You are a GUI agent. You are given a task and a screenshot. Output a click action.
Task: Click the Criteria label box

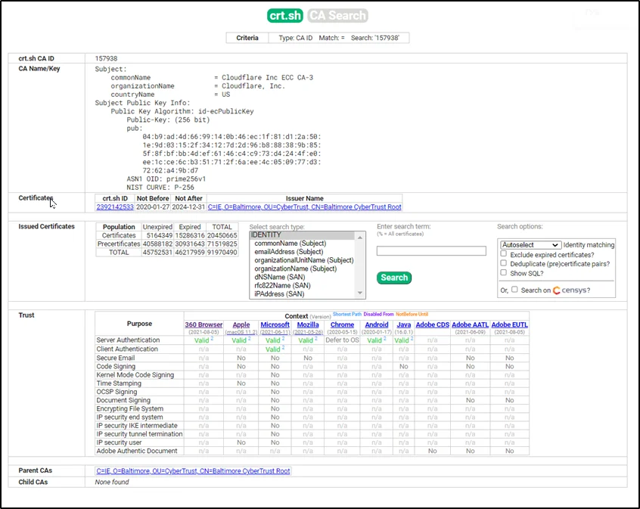coord(247,38)
